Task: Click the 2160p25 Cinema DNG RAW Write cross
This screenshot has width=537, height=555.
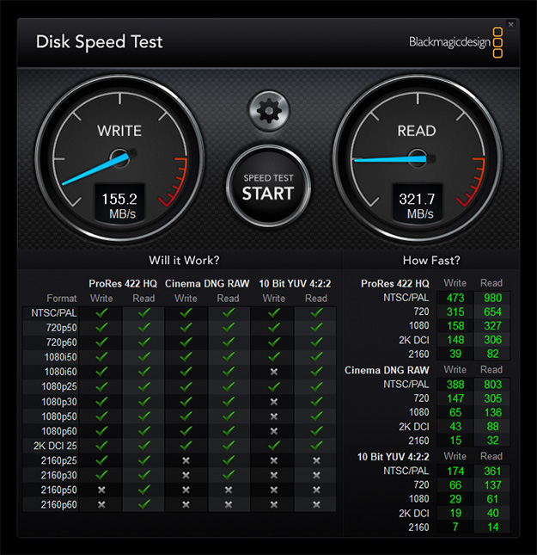Action: tap(186, 459)
